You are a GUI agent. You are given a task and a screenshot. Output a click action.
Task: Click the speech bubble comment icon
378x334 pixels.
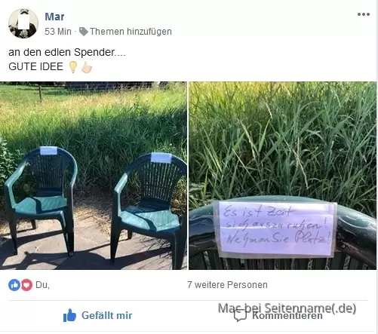tap(240, 315)
